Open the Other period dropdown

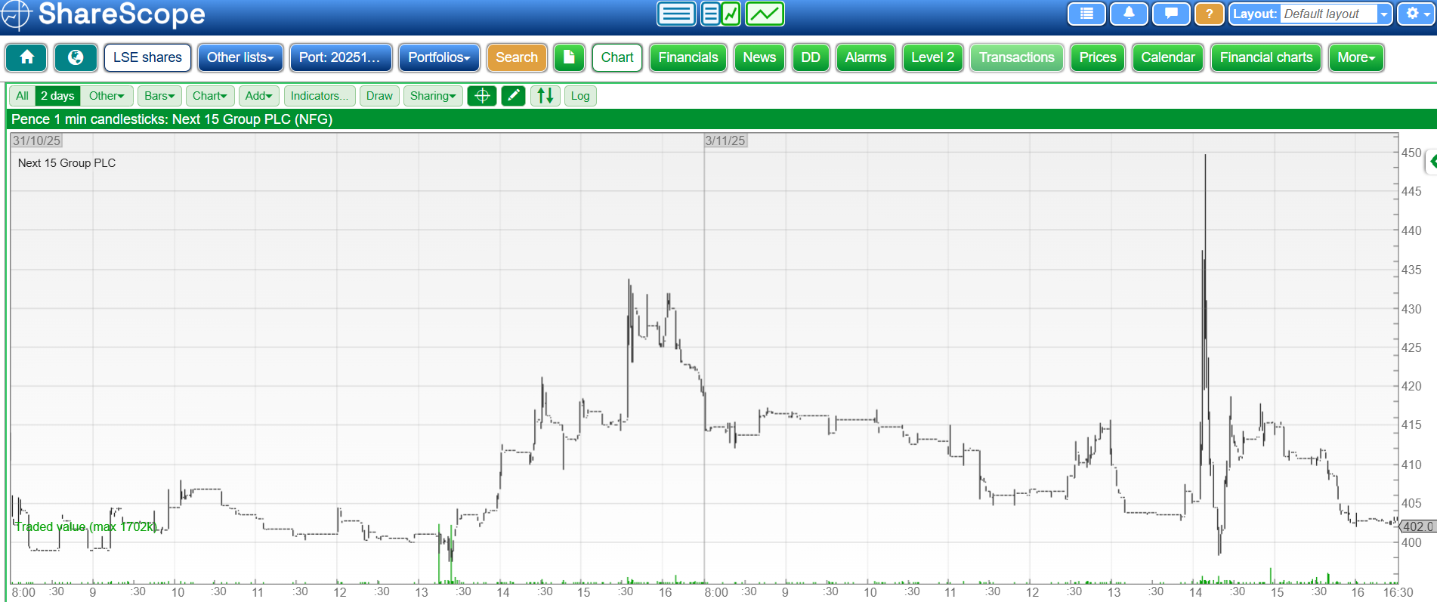pyautogui.click(x=107, y=96)
